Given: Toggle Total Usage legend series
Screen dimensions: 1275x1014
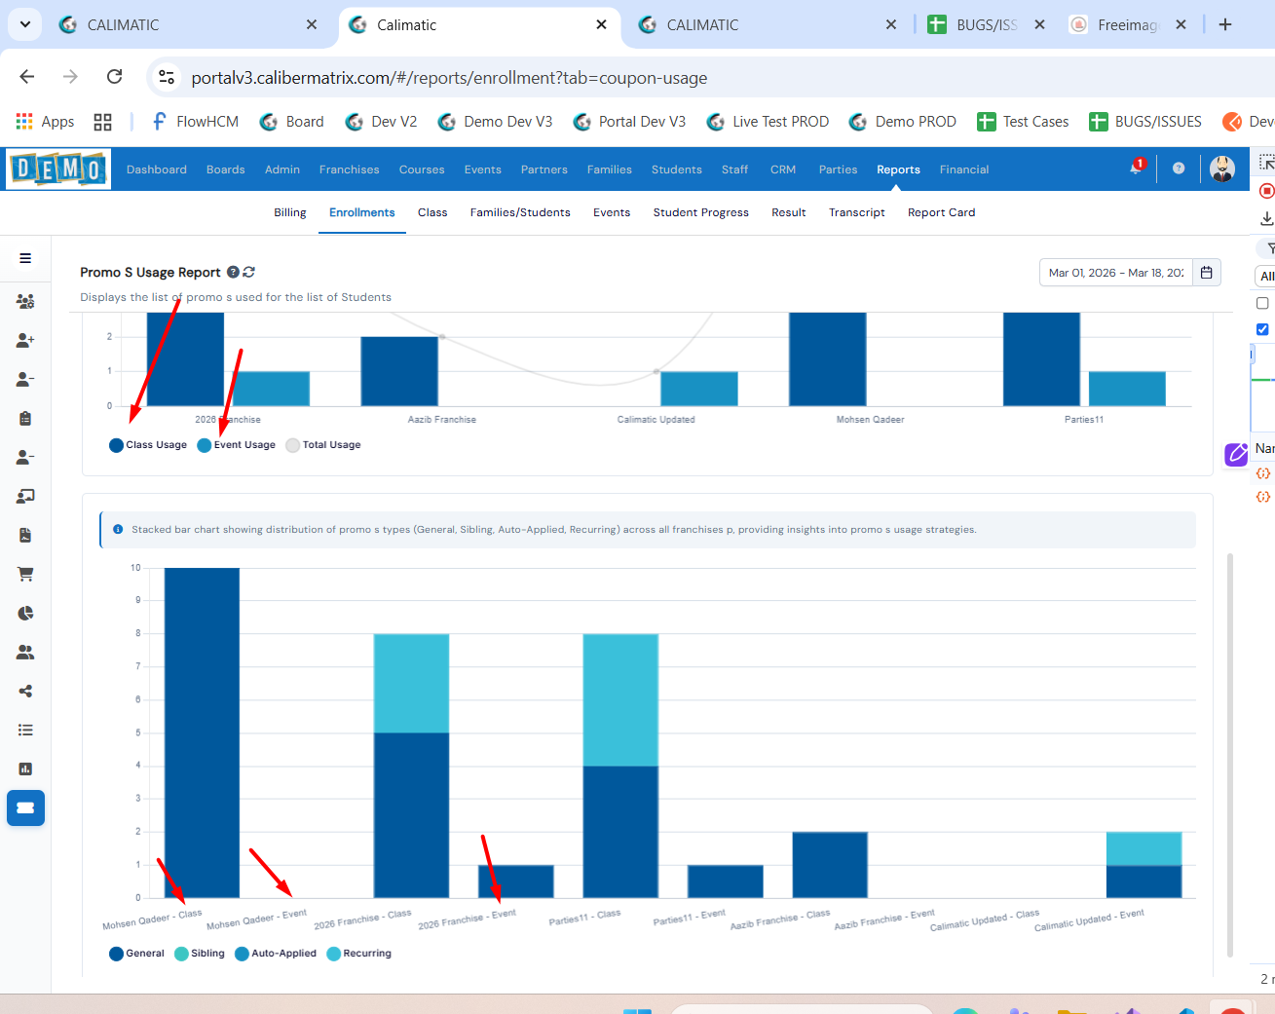Looking at the screenshot, I should click(x=323, y=445).
